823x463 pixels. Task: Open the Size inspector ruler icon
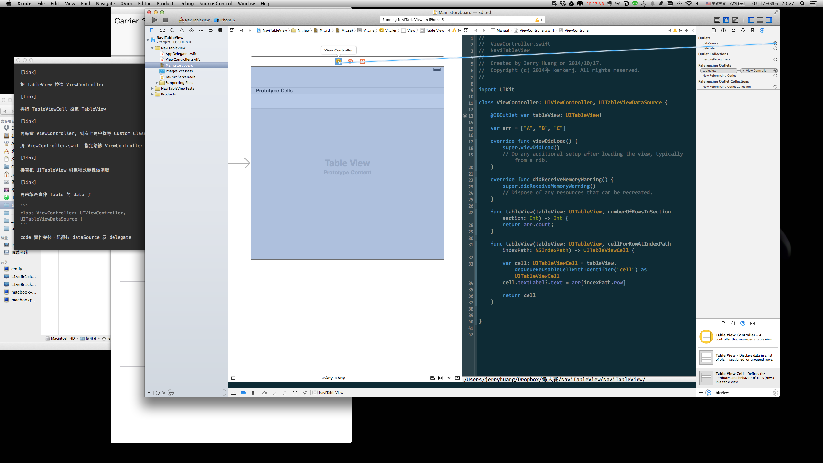pos(752,30)
